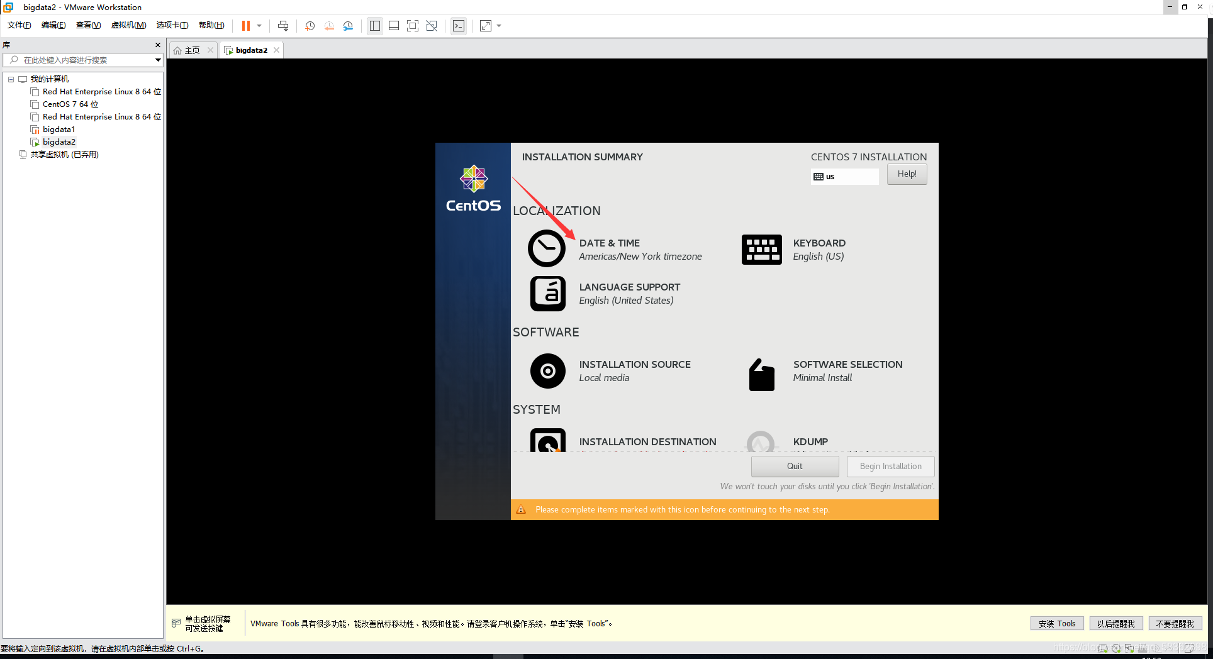1213x659 pixels.
Task: Enter full screen mode icon
Action: point(413,26)
